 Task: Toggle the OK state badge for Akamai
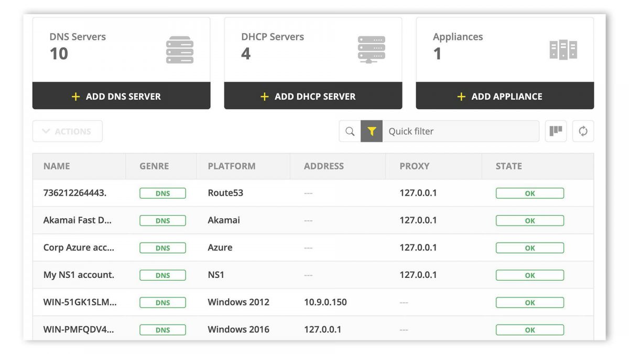point(529,220)
